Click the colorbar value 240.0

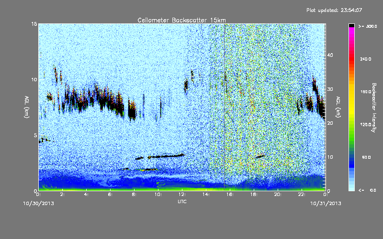point(366,59)
